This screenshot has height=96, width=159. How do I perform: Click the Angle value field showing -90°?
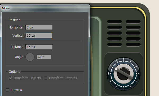(44, 57)
